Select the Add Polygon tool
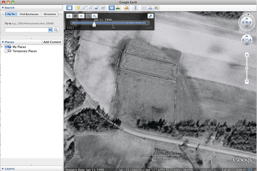 84,8
